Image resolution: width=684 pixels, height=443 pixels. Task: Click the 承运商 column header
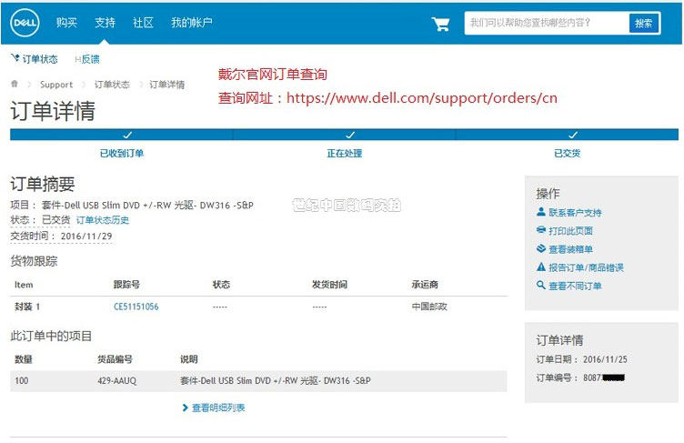point(425,285)
